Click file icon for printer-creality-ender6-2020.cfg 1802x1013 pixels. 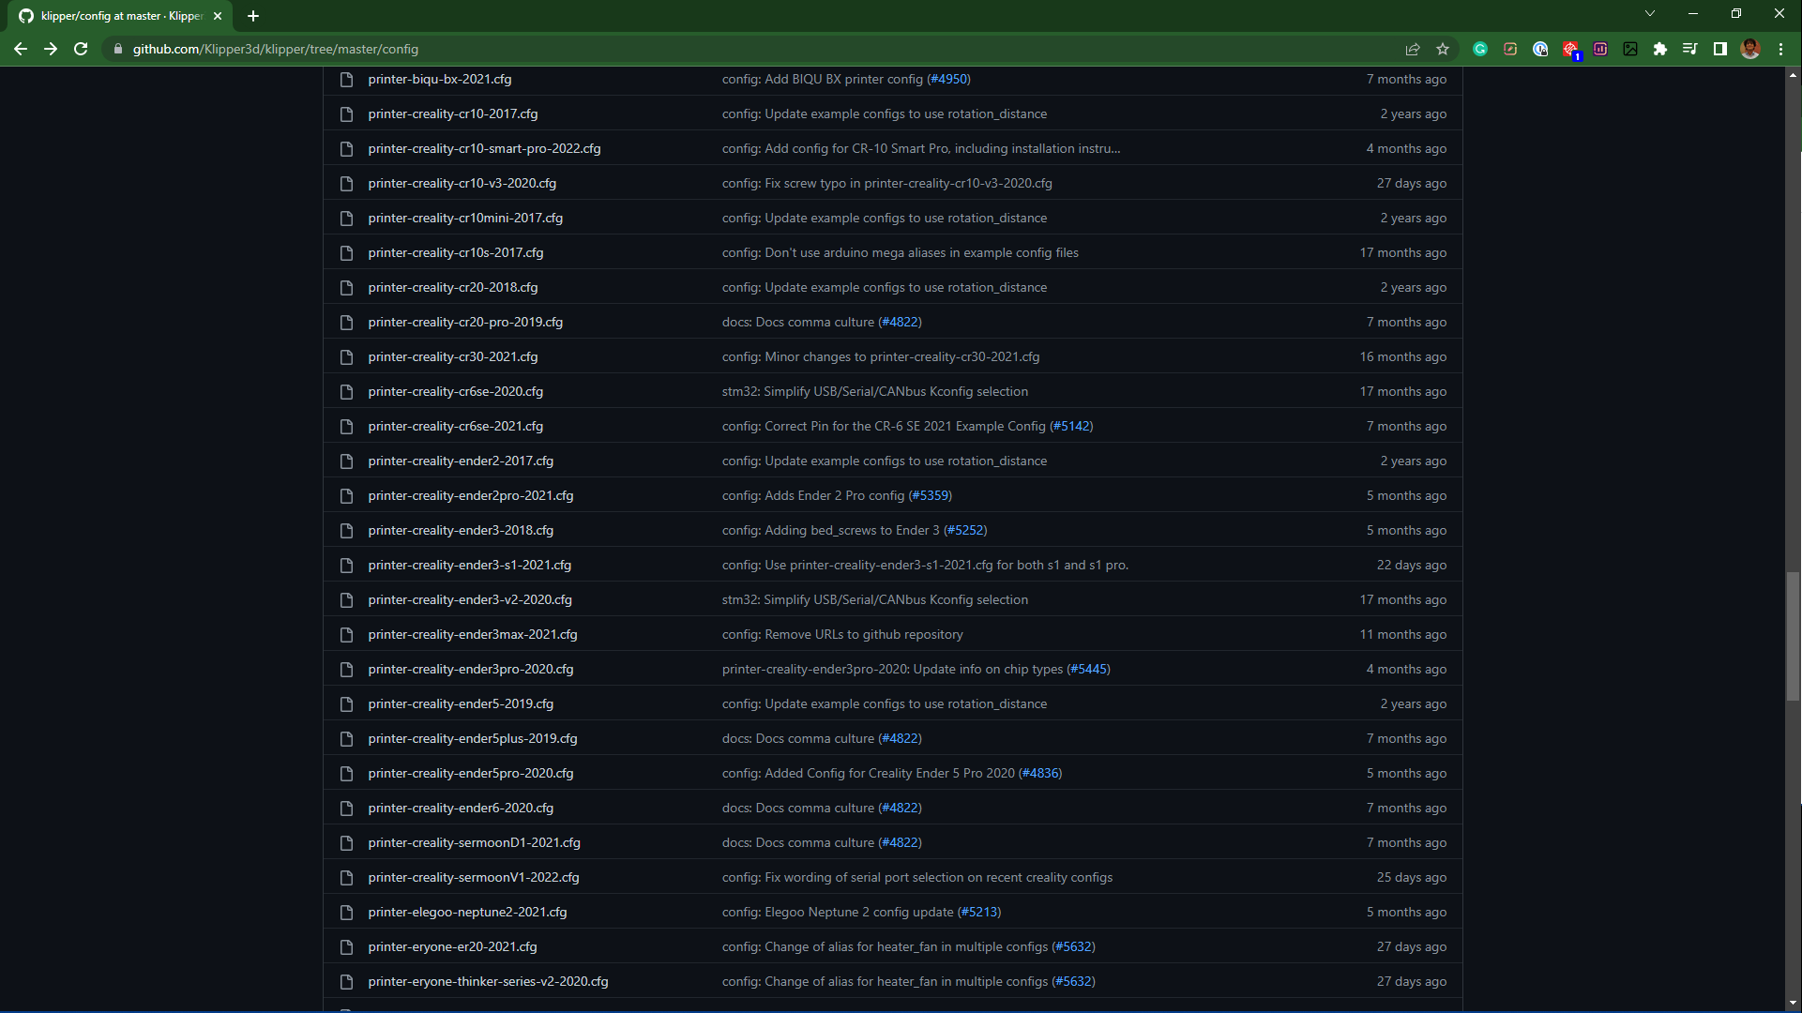pyautogui.click(x=346, y=809)
